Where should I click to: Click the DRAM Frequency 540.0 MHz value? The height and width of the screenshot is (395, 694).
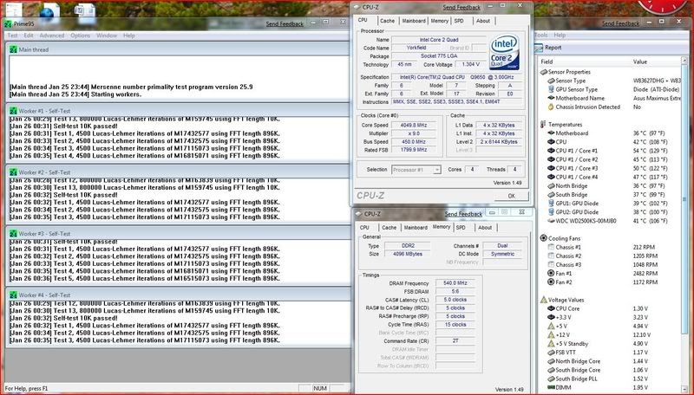(x=455, y=283)
